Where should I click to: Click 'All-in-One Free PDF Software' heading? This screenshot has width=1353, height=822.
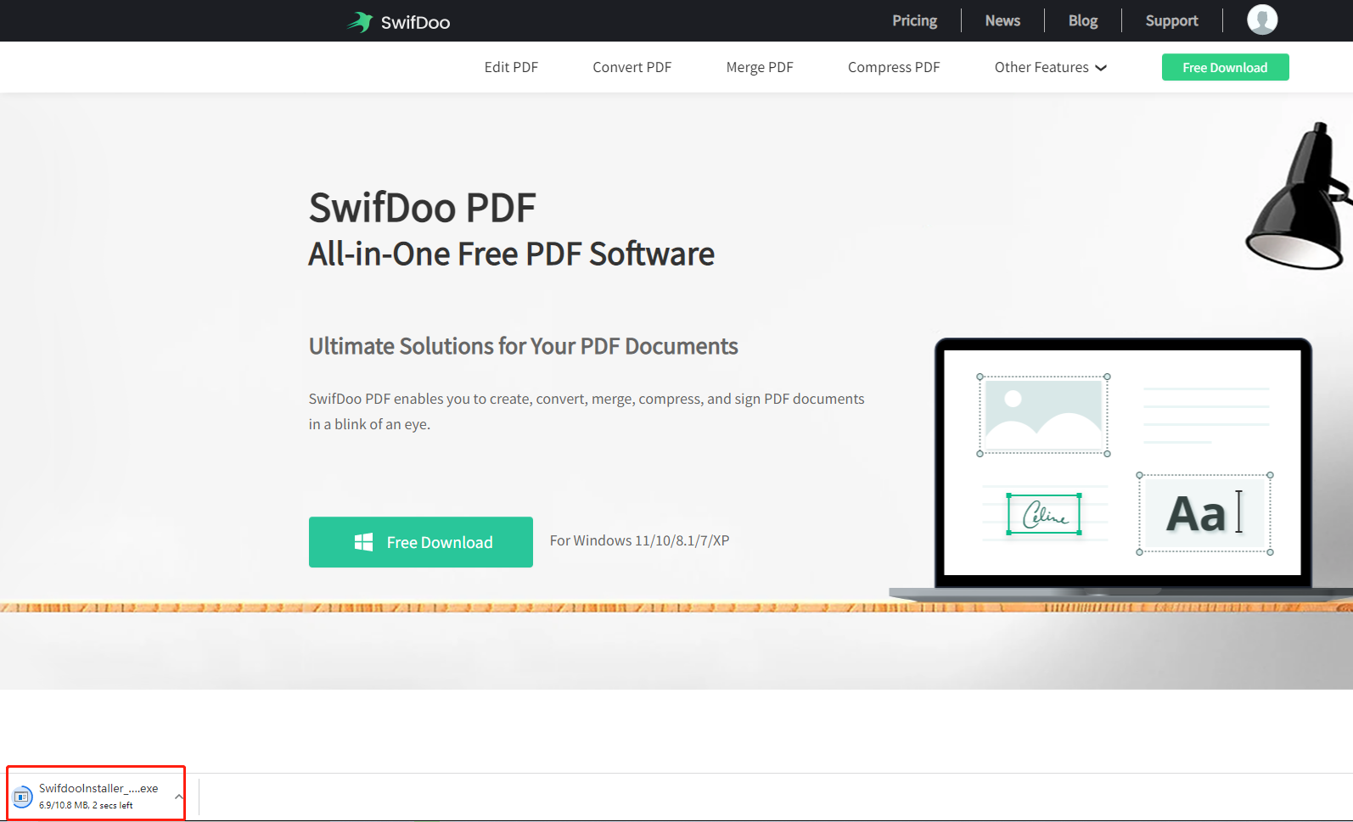511,254
